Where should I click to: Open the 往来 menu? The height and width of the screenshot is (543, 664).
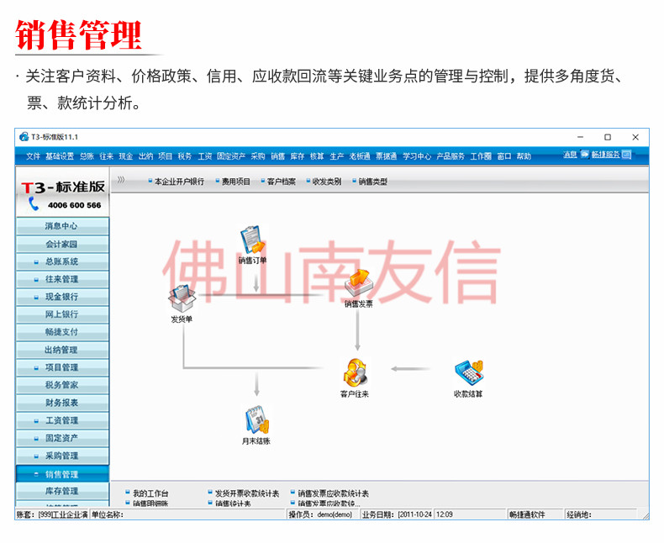[106, 156]
